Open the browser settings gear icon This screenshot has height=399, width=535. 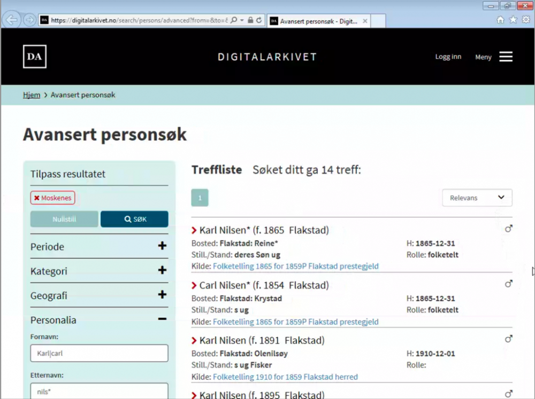pyautogui.click(x=525, y=20)
